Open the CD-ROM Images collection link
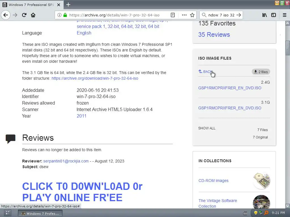The width and height of the screenshot is (290, 217). [214, 181]
